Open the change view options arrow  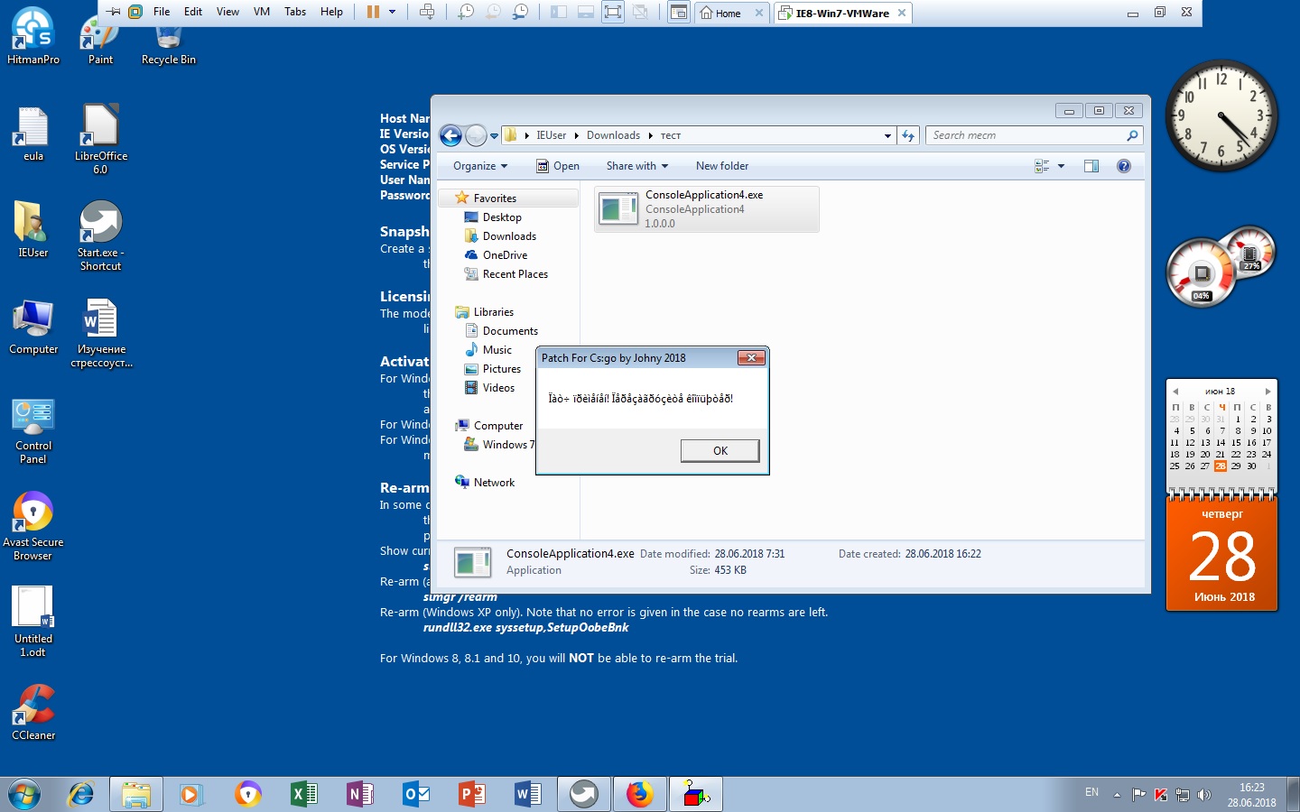click(x=1061, y=166)
